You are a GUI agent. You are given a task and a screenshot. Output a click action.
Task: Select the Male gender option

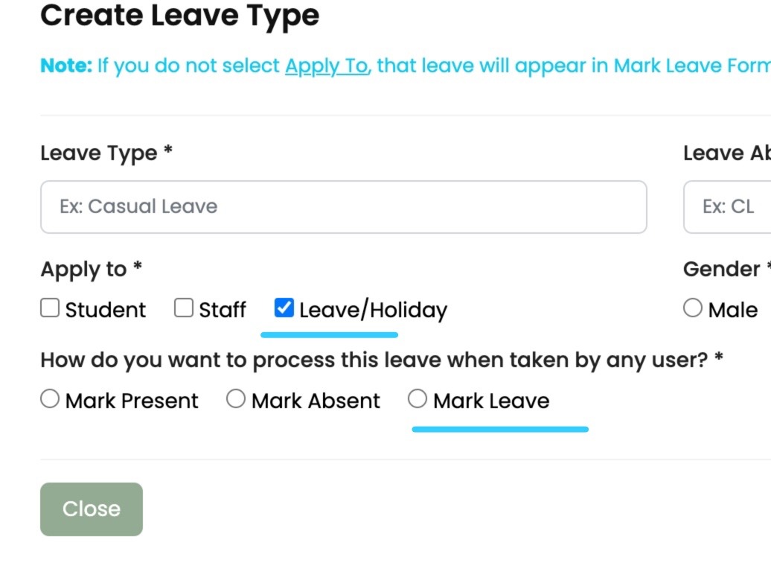(x=693, y=308)
